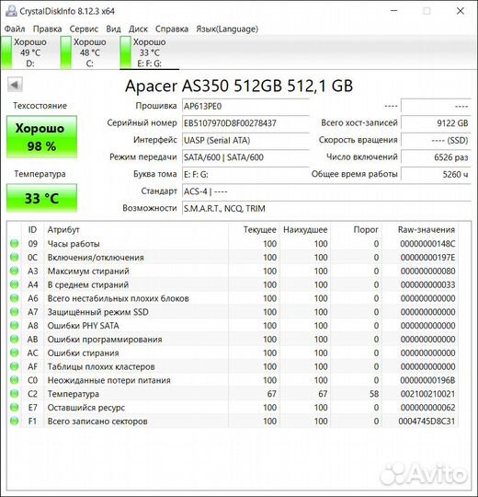Image resolution: width=478 pixels, height=497 pixels.
Task: Click status icon of row A3 Максимум стираний
Action: pos(14,271)
